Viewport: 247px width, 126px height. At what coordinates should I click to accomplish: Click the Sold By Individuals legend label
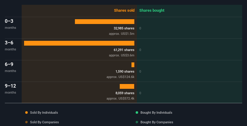[44, 112]
